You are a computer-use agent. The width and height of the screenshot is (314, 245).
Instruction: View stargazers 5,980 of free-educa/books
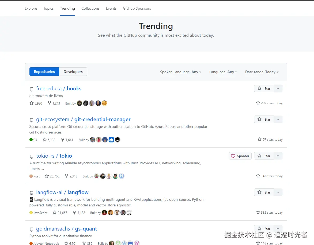tap(36, 103)
